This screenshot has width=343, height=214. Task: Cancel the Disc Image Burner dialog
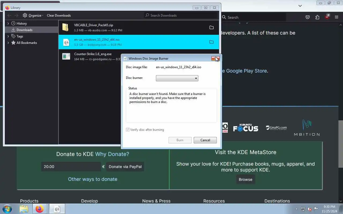click(205, 140)
